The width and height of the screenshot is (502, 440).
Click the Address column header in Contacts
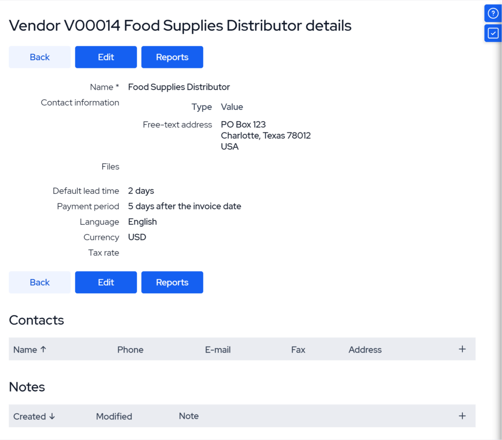365,350
